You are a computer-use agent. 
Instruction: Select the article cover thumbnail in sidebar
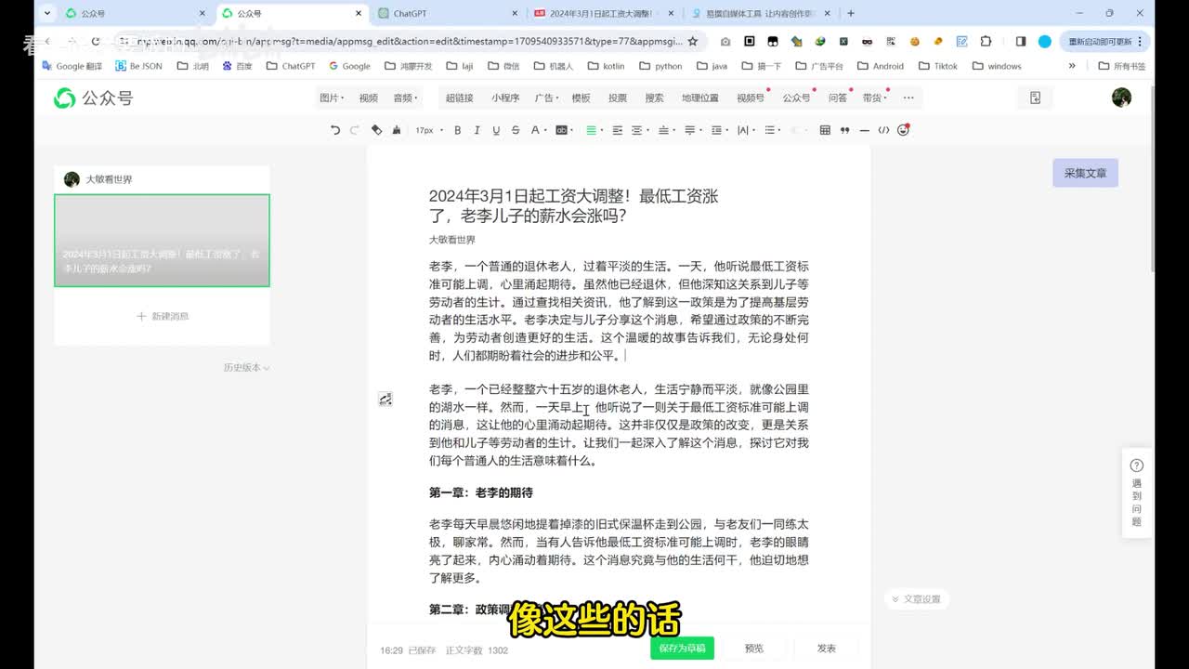point(162,241)
